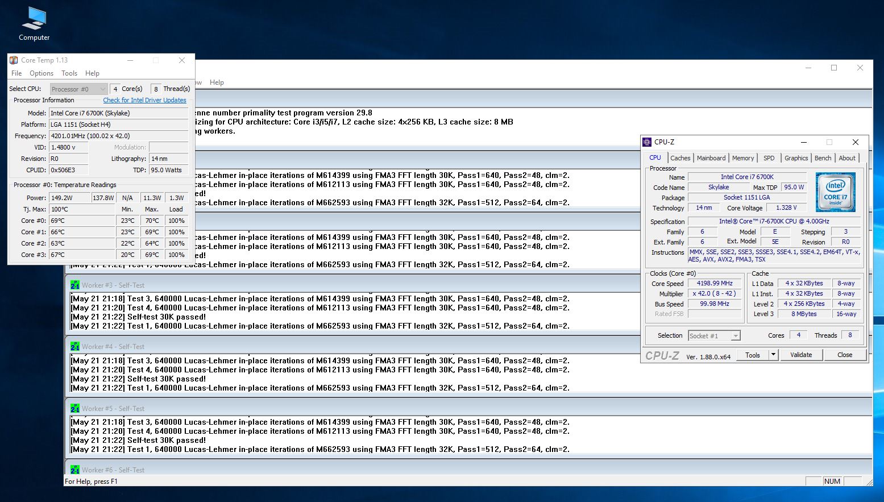Click the Close button in CPU-Z
Image resolution: width=884 pixels, height=502 pixels.
tap(845, 355)
